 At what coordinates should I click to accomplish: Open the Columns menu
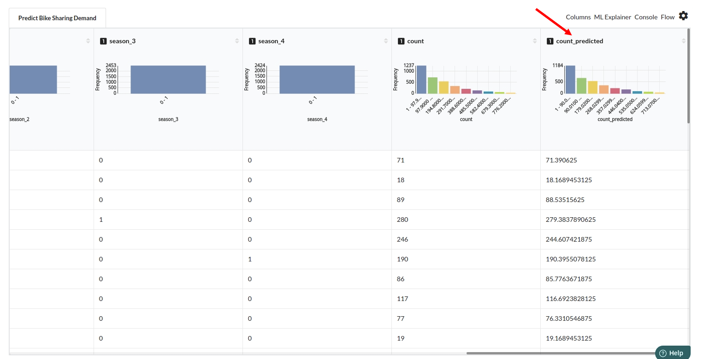click(578, 17)
